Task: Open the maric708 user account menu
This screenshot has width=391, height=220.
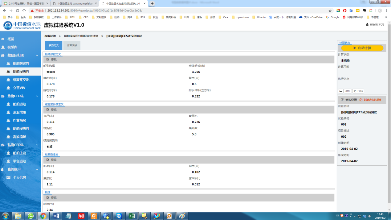Action: (375, 24)
